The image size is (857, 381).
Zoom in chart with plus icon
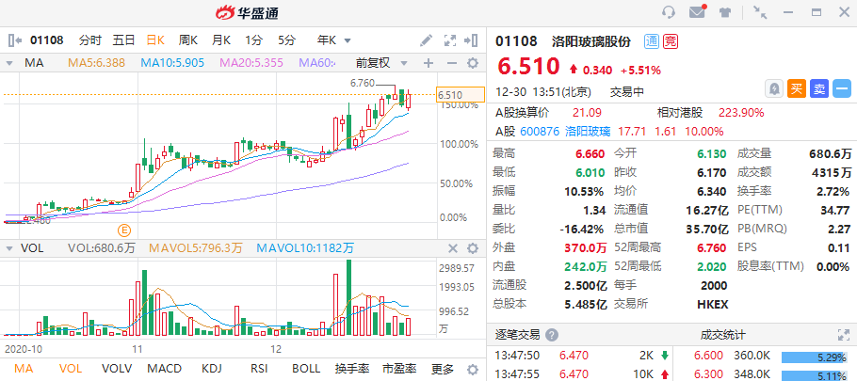[x=428, y=63]
